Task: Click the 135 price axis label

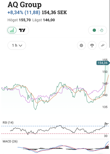Action: 105,107
